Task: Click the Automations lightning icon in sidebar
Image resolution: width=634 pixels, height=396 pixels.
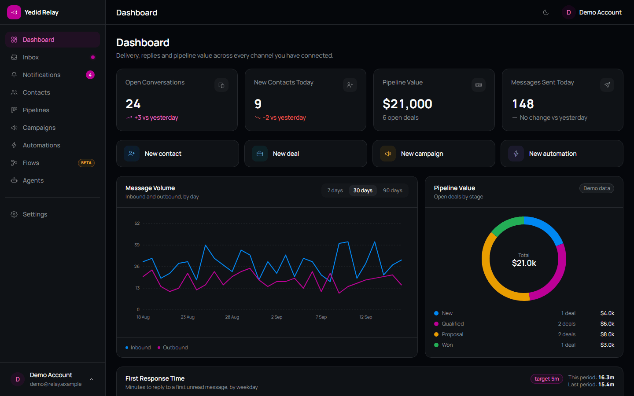Action: (14, 145)
